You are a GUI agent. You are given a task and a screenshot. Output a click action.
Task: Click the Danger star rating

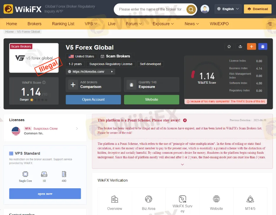[39, 100]
